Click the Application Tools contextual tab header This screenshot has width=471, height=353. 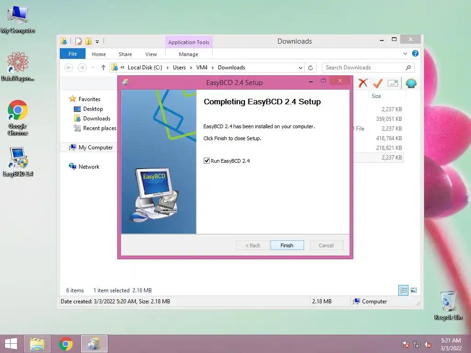tap(189, 42)
